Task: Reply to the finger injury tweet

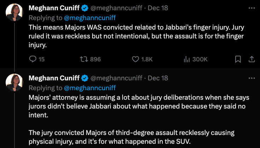Action: pos(32,59)
